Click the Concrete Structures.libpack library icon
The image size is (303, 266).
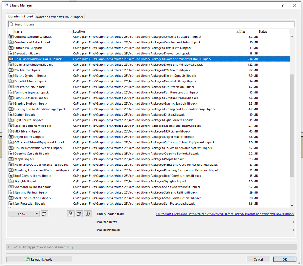pyautogui.click(x=11, y=36)
